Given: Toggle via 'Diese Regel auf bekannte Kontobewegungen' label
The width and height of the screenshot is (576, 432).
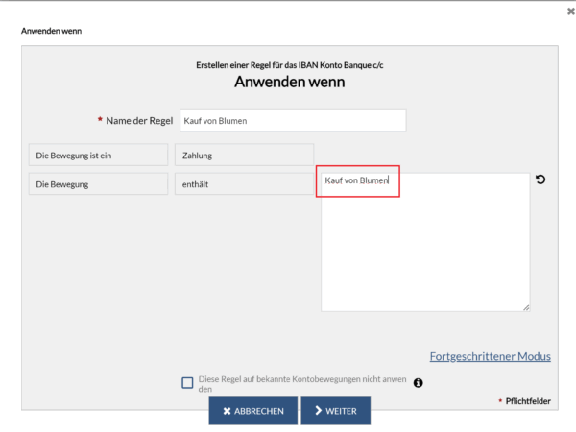Looking at the screenshot, I should 302,384.
